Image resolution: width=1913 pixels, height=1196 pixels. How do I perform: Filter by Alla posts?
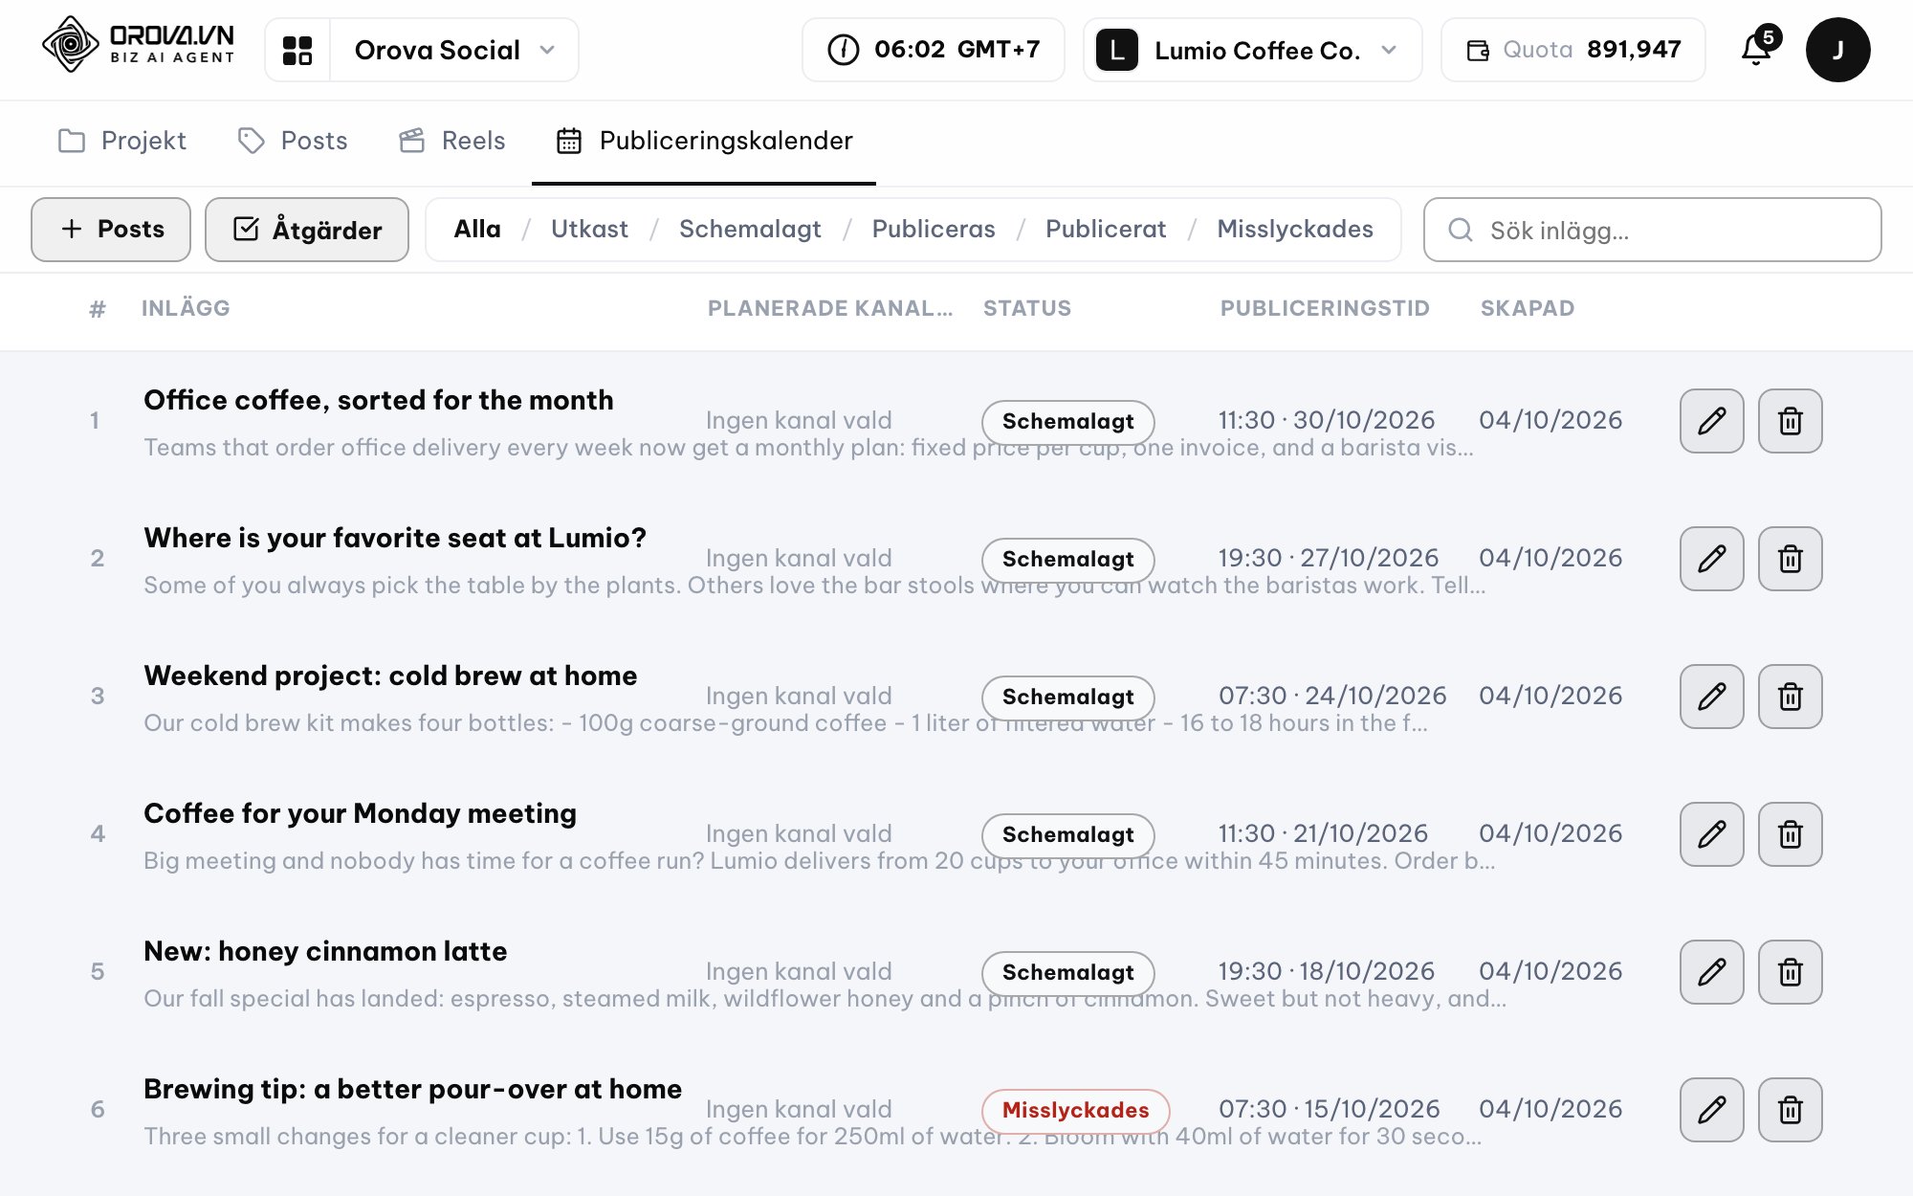[477, 230]
